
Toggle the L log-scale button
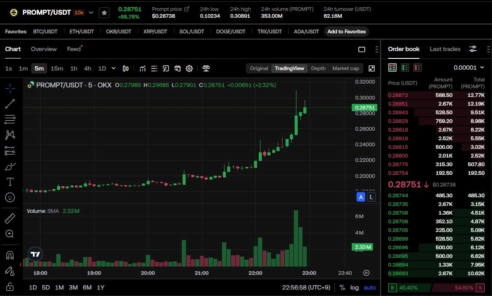coord(371,197)
